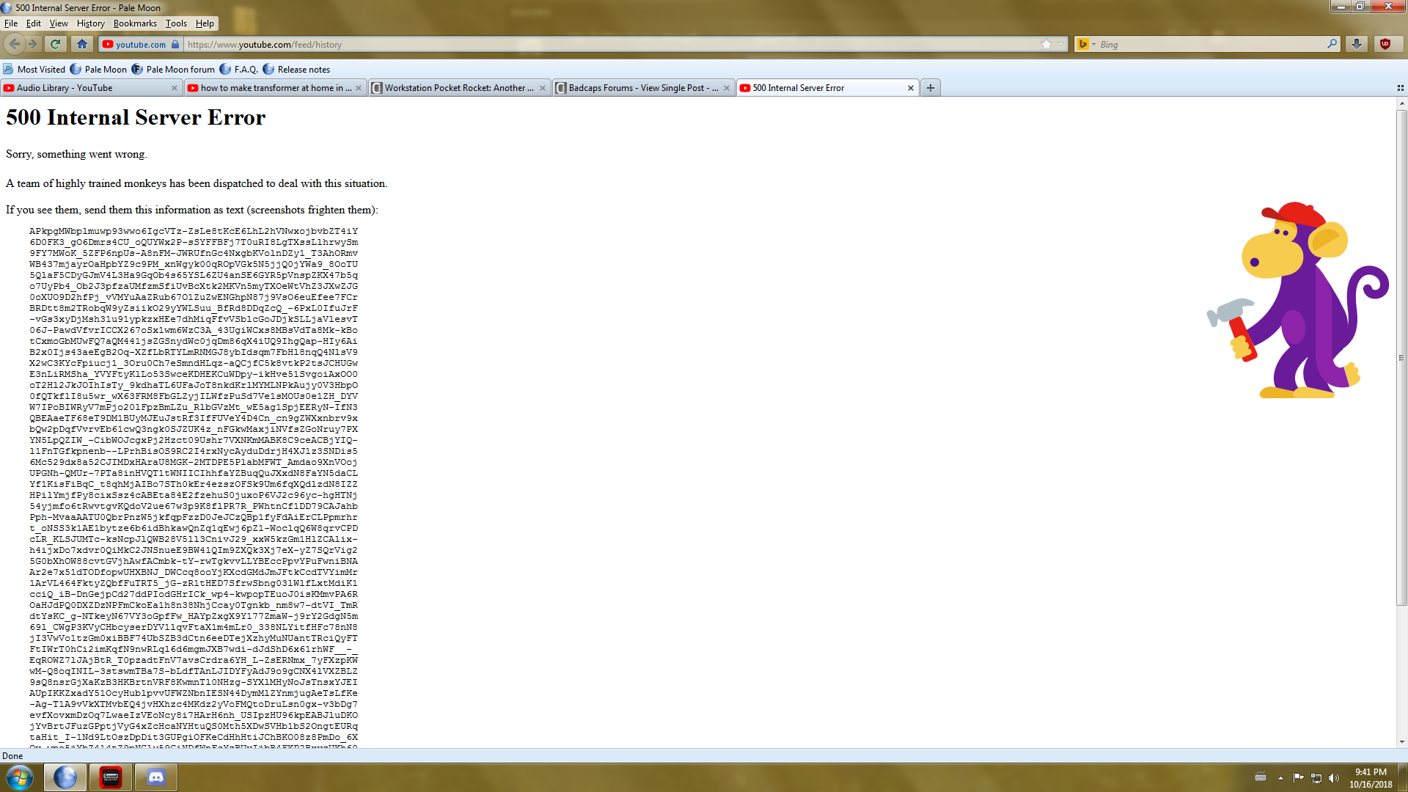Switch to Badcaps Forums tab
The width and height of the screenshot is (1408, 792).
638,88
